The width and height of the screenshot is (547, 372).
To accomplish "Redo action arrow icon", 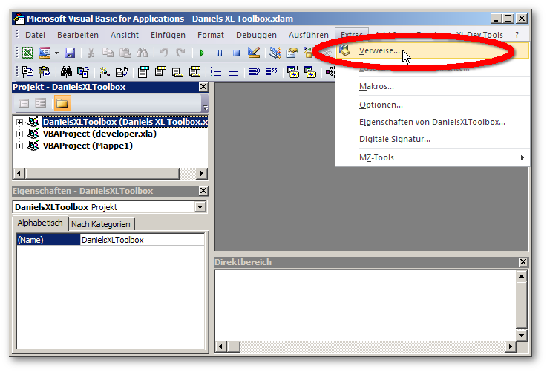I will [x=180, y=53].
